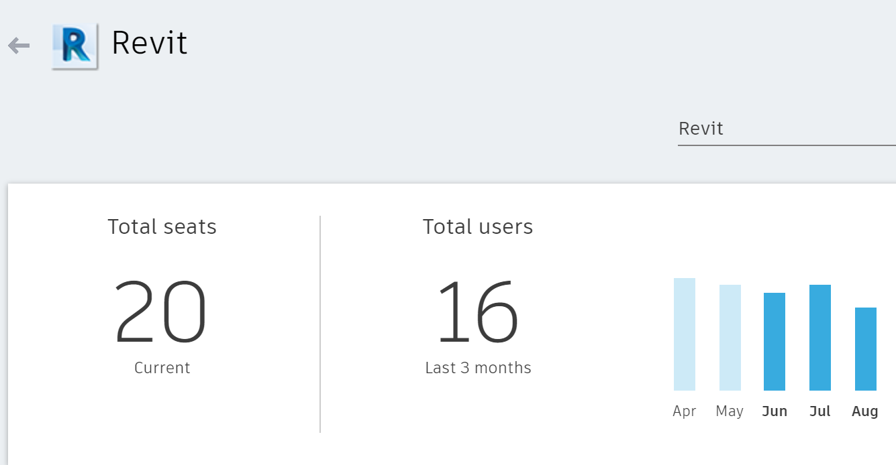Click the total seats value 20

161,312
